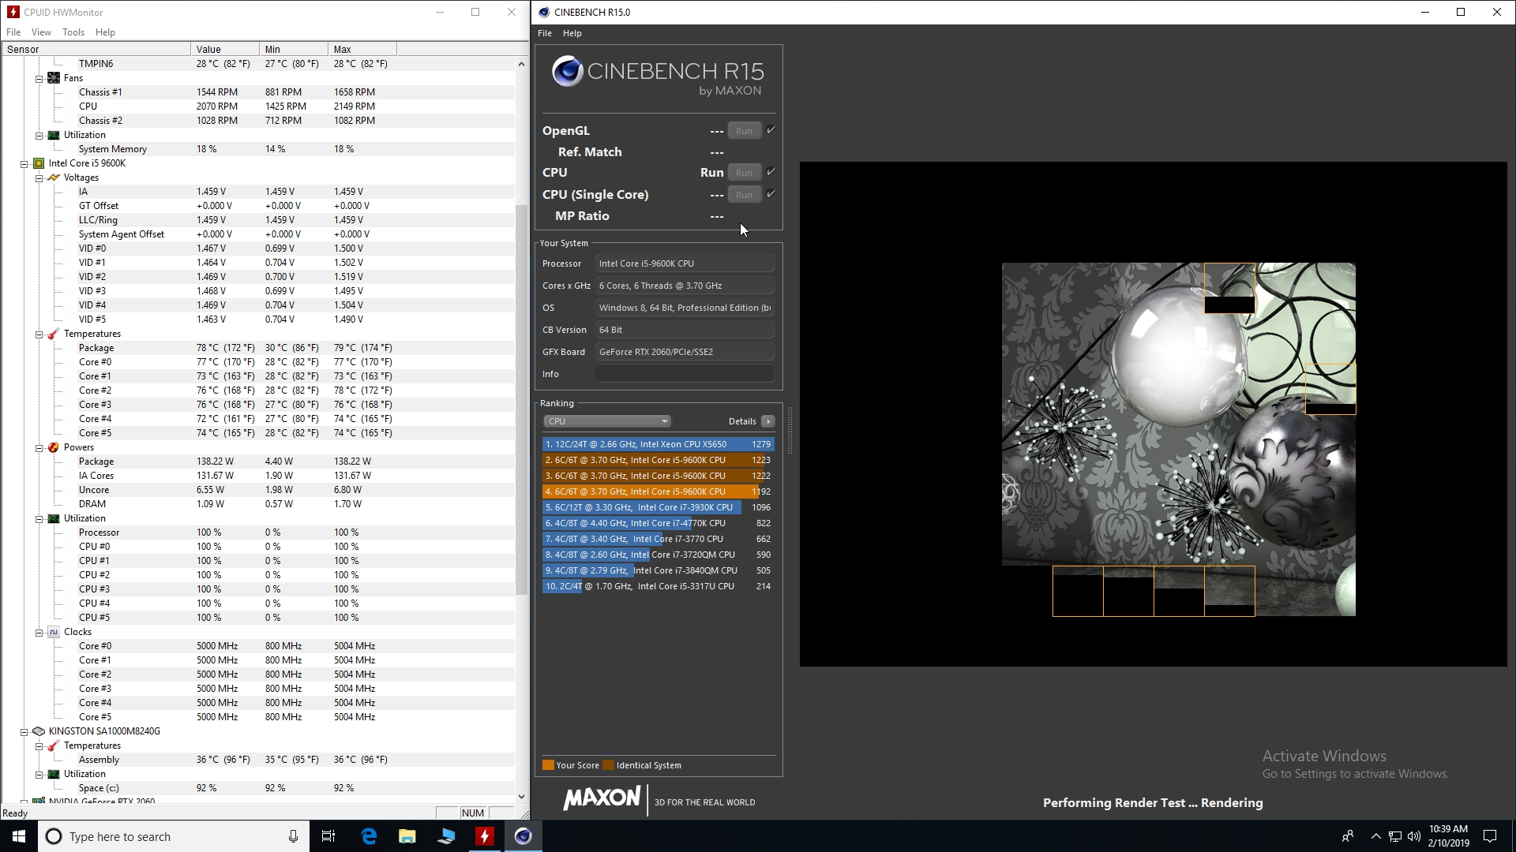
Task: Click the HWMonitor vertical scrollbar down arrow
Action: click(x=521, y=797)
